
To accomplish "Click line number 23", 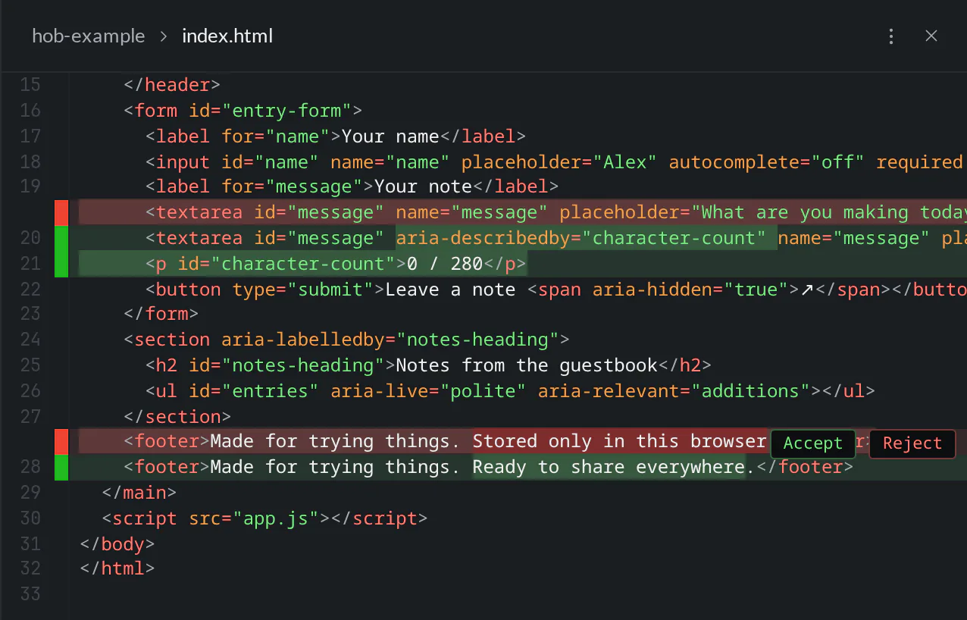I will coord(30,314).
